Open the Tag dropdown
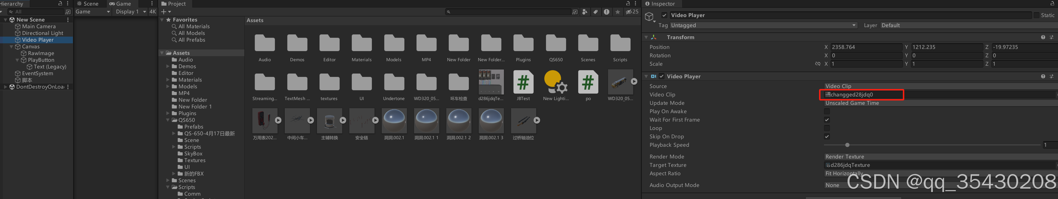Image resolution: width=1058 pixels, height=199 pixels. click(x=763, y=25)
